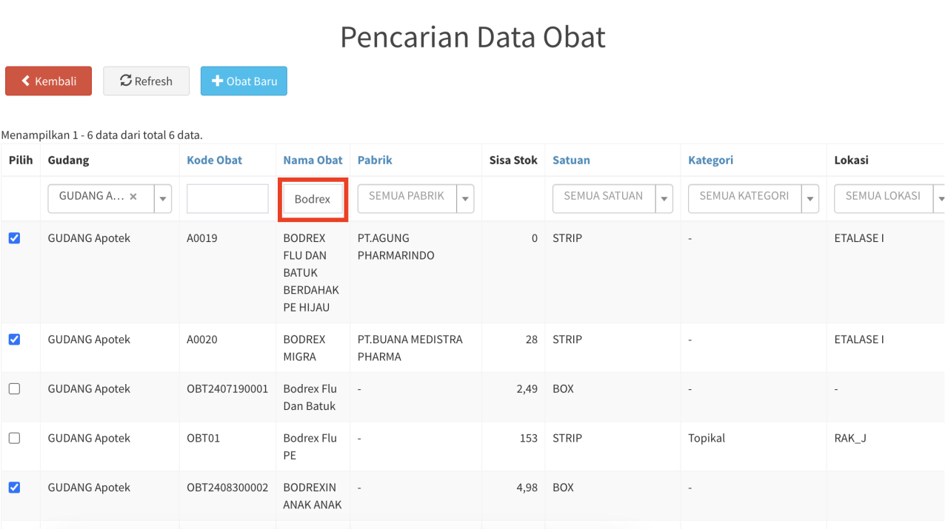Select the Bodrex Flu PE checkbox

coord(14,439)
